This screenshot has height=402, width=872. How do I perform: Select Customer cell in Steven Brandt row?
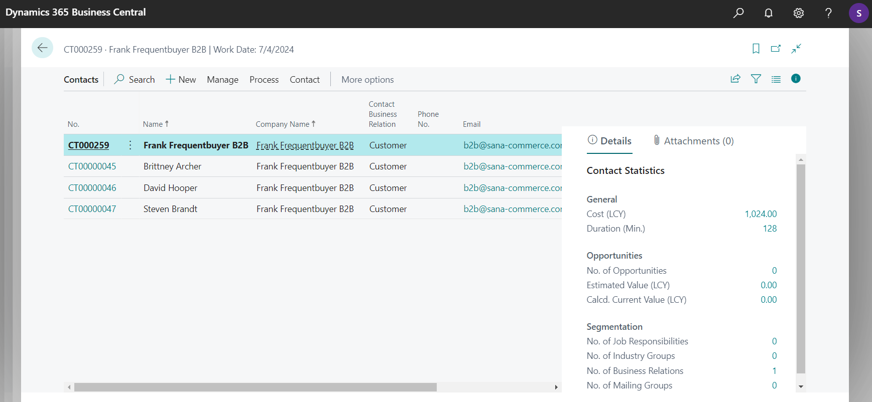(388, 209)
